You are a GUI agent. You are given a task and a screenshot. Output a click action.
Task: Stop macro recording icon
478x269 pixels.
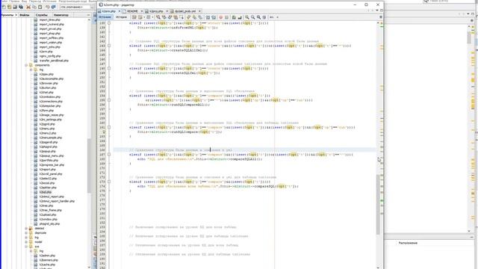(226, 17)
